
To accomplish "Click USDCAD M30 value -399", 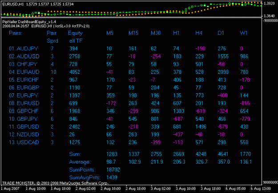I will 156,142.
